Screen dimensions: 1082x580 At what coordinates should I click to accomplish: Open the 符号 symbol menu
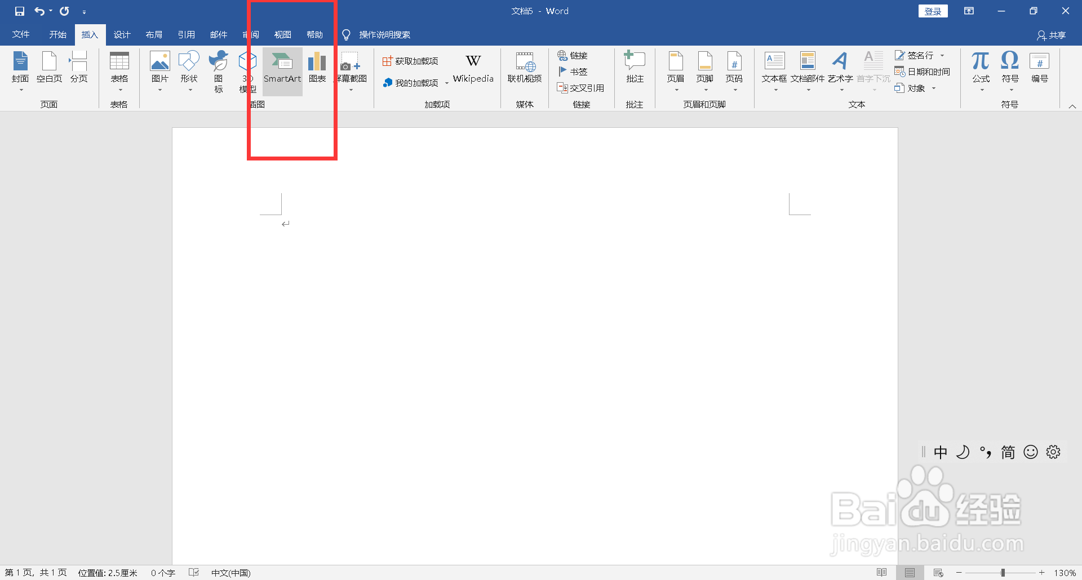pos(1010,72)
